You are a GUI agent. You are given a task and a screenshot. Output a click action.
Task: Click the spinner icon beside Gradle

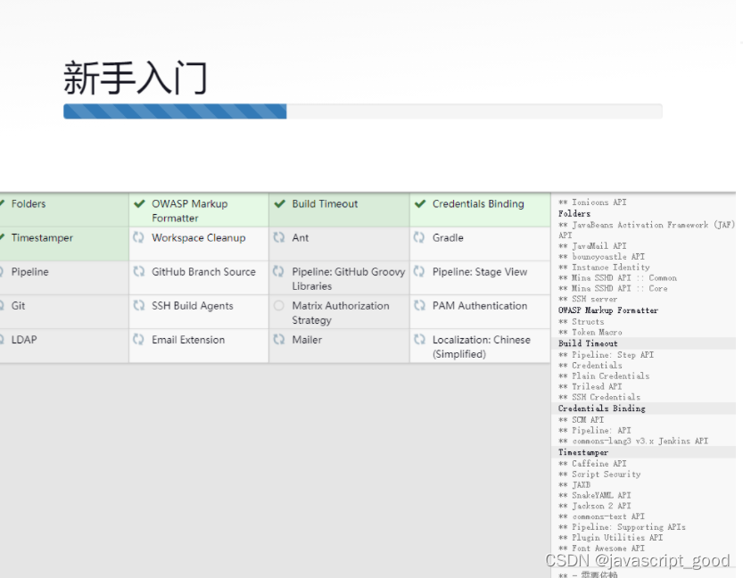pos(419,237)
